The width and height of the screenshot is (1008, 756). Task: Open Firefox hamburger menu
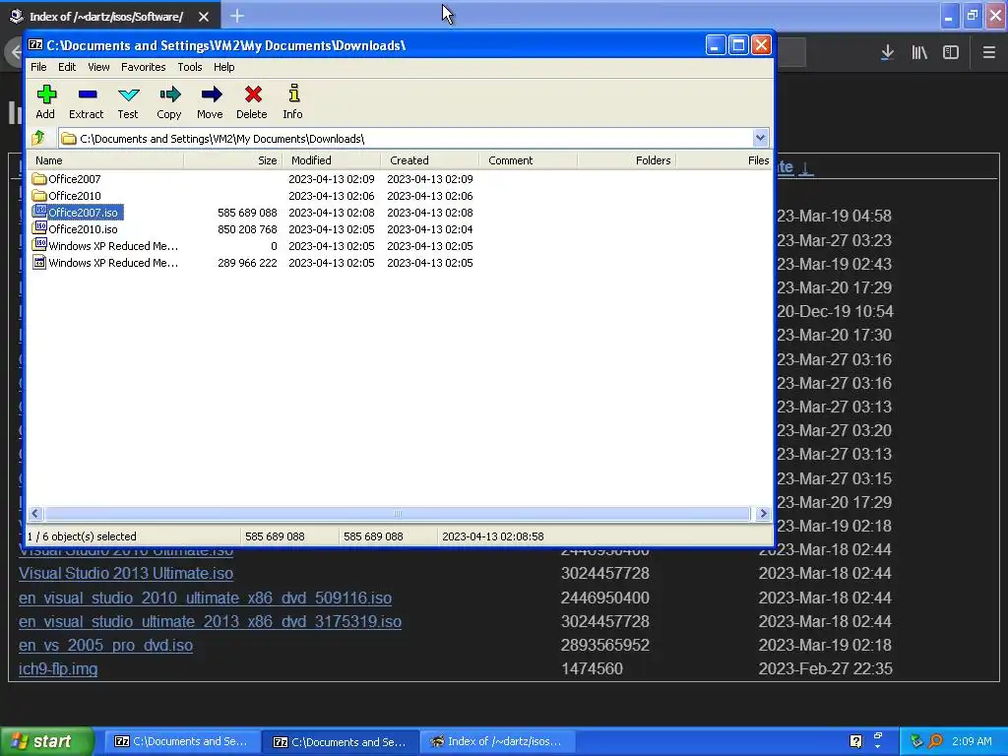pos(988,53)
